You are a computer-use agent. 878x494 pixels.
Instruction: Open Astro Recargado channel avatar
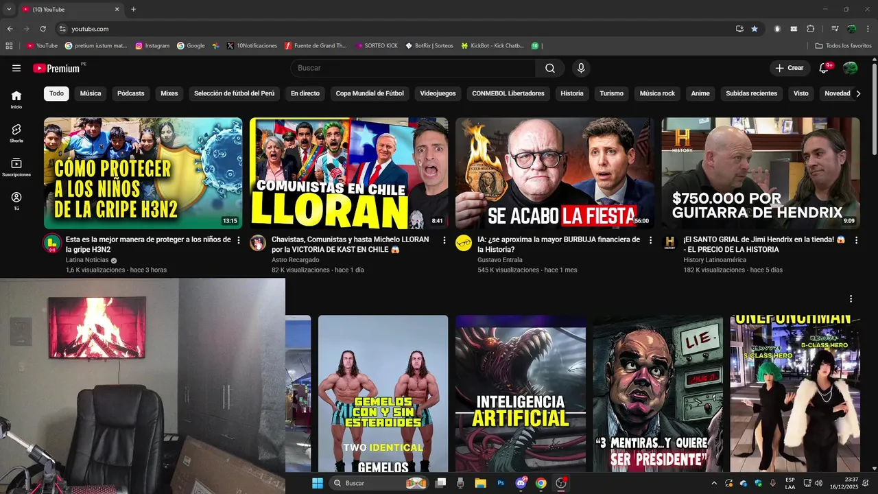pos(258,243)
